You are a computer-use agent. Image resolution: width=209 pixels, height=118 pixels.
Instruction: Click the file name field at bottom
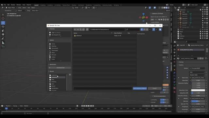click(x=103, y=88)
